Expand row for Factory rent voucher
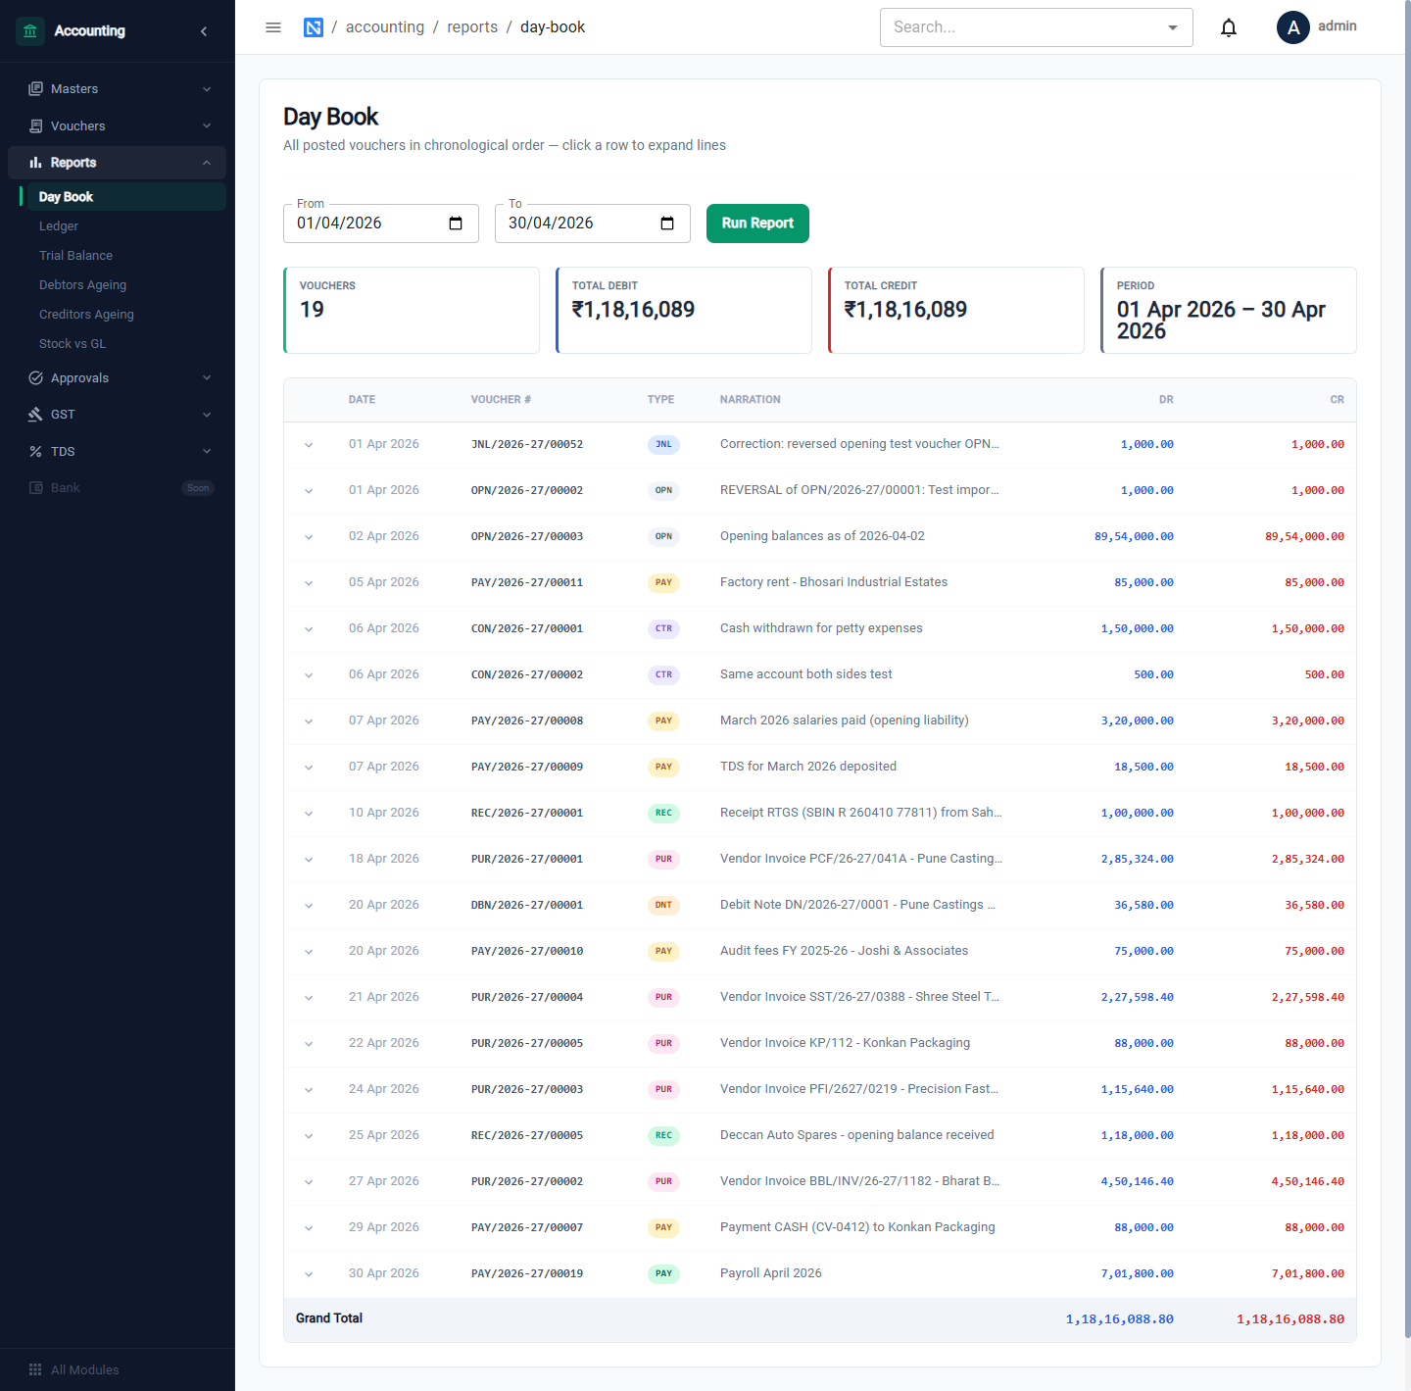The height and width of the screenshot is (1391, 1411). point(309,583)
